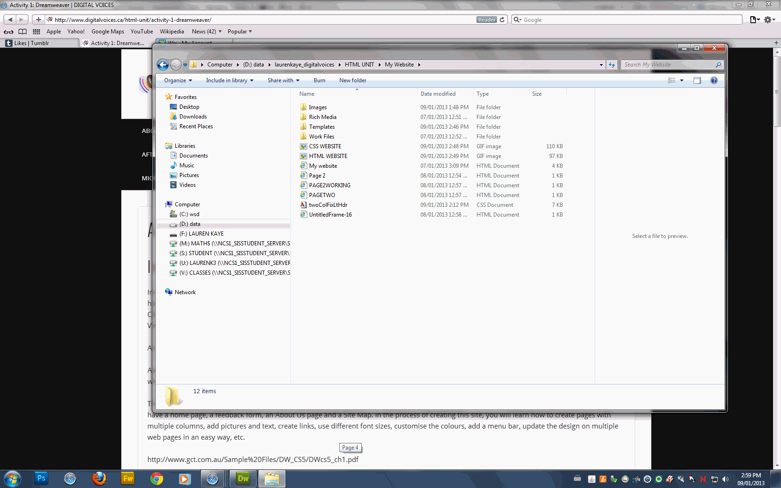
Task: Click the New folder button
Action: [353, 80]
